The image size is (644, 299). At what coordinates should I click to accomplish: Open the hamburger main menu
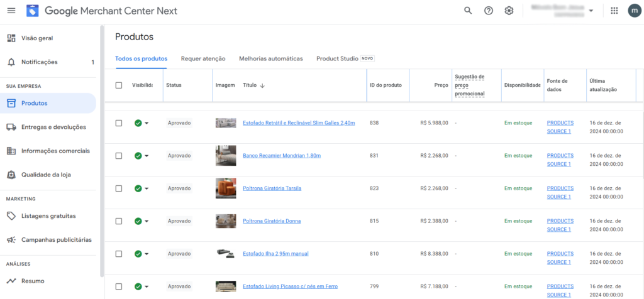tap(11, 11)
